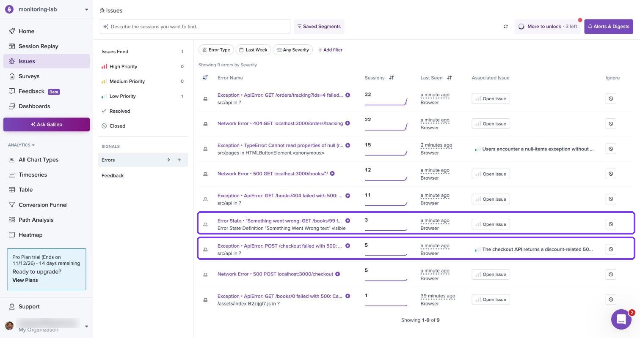This screenshot has height=338, width=640.
Task: Expand the Errors signal chevron
Action: click(168, 160)
